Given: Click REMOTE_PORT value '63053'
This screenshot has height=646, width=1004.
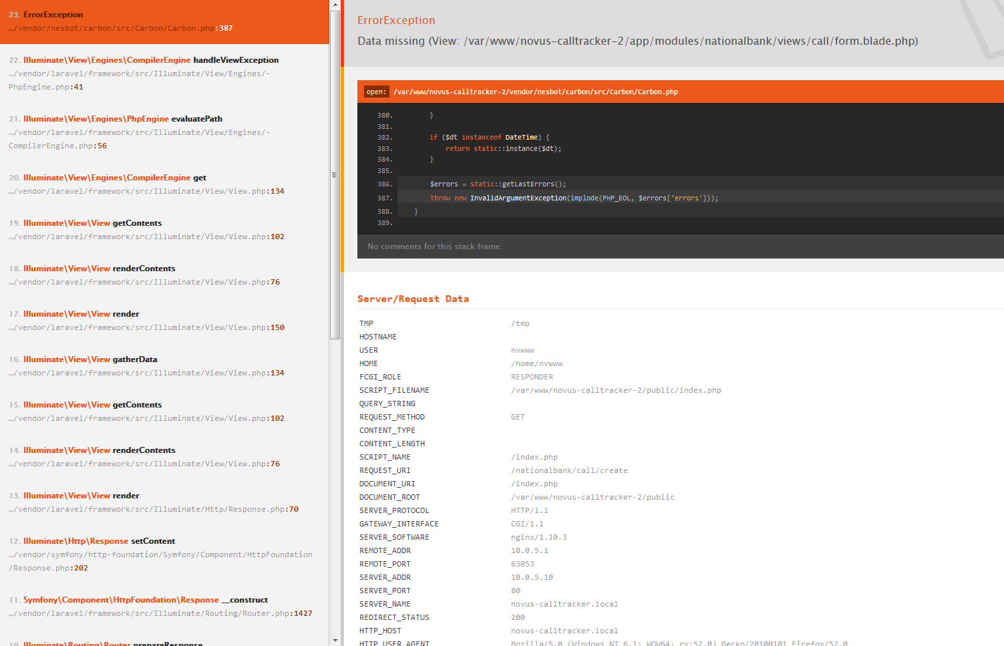Looking at the screenshot, I should click(x=522, y=564).
